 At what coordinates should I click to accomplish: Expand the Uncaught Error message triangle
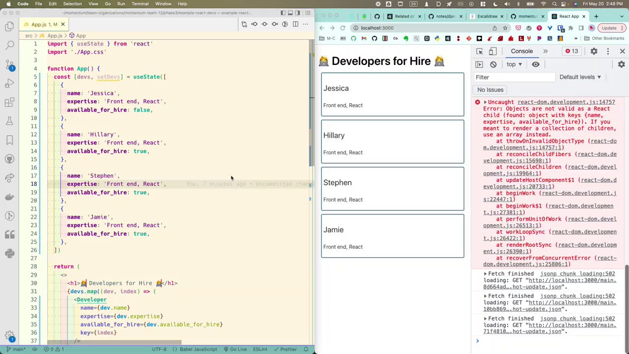click(x=485, y=102)
